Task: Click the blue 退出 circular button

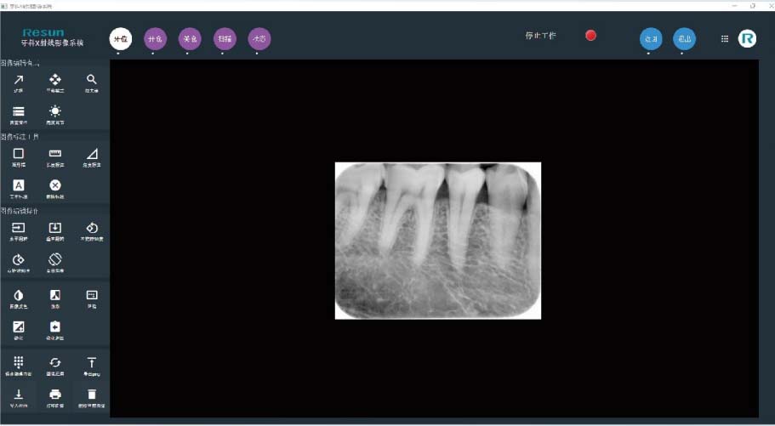Action: pyautogui.click(x=685, y=38)
